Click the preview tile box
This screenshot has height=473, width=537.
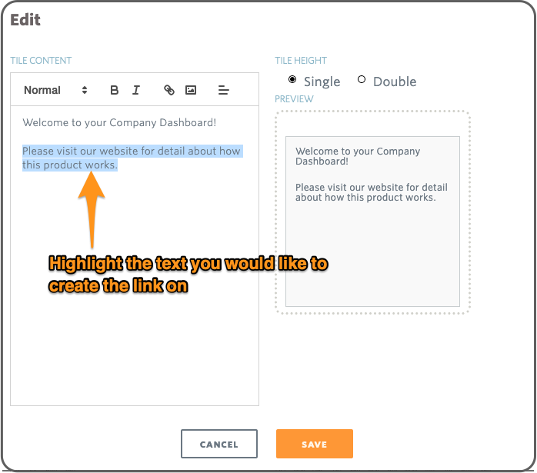tap(372, 222)
